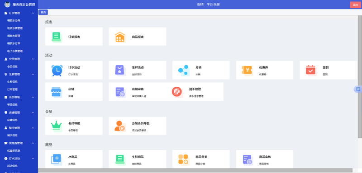
Task: Click the 商品分类 orange grid icon
Action: (x=184, y=159)
